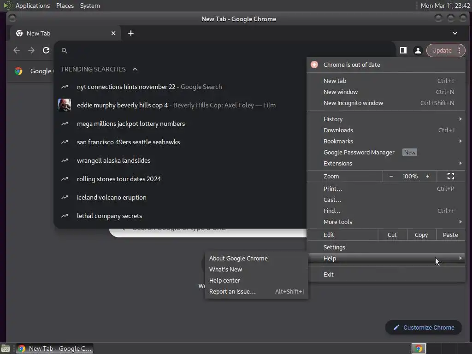472x354 pixels.
Task: Close the New Tab tab
Action: click(x=113, y=33)
